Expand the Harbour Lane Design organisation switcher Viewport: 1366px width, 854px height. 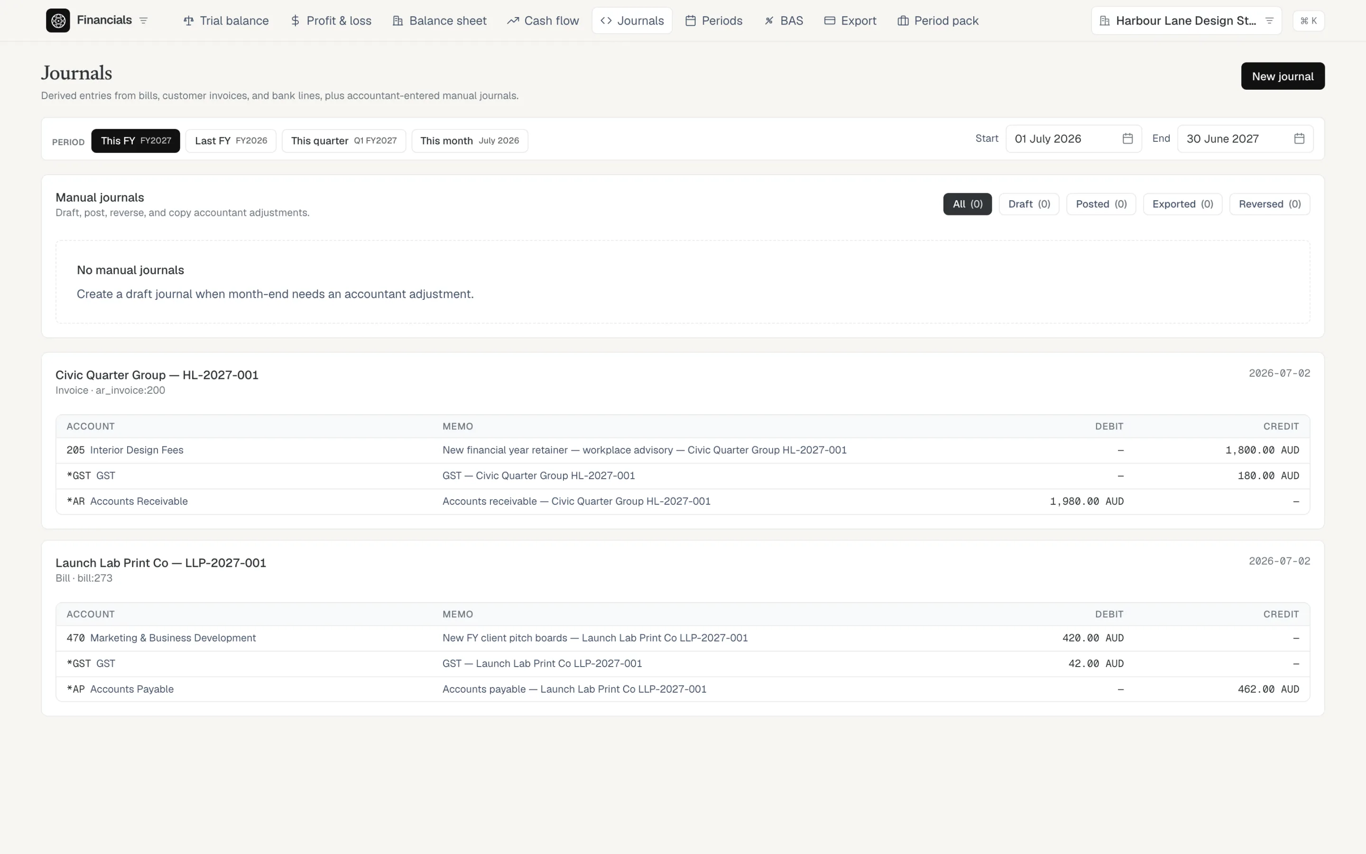click(1187, 21)
